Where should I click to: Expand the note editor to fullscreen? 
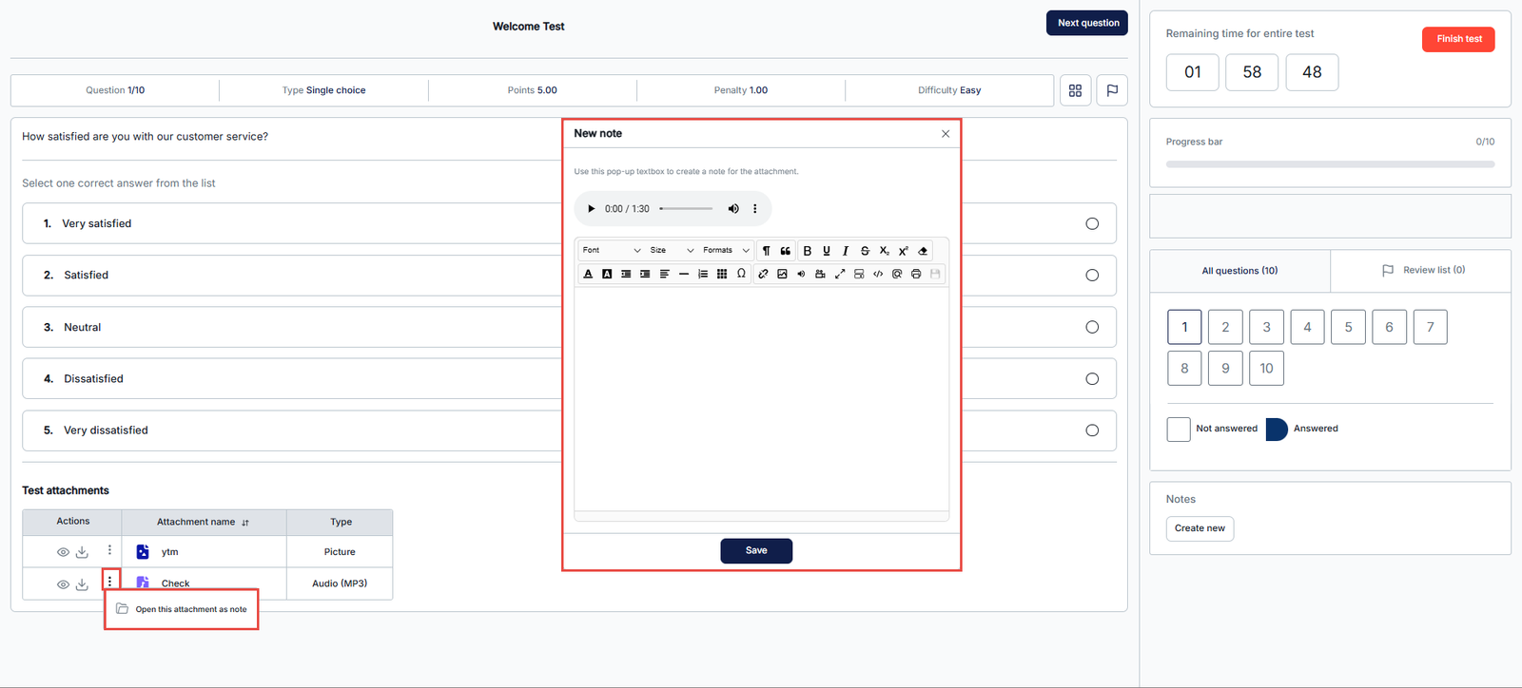840,274
